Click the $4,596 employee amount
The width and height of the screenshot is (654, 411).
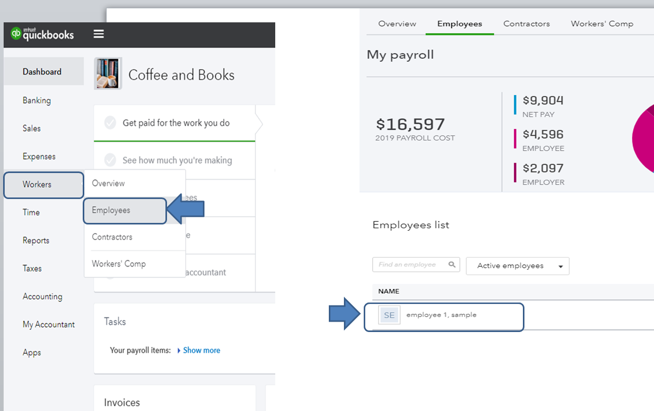point(543,135)
